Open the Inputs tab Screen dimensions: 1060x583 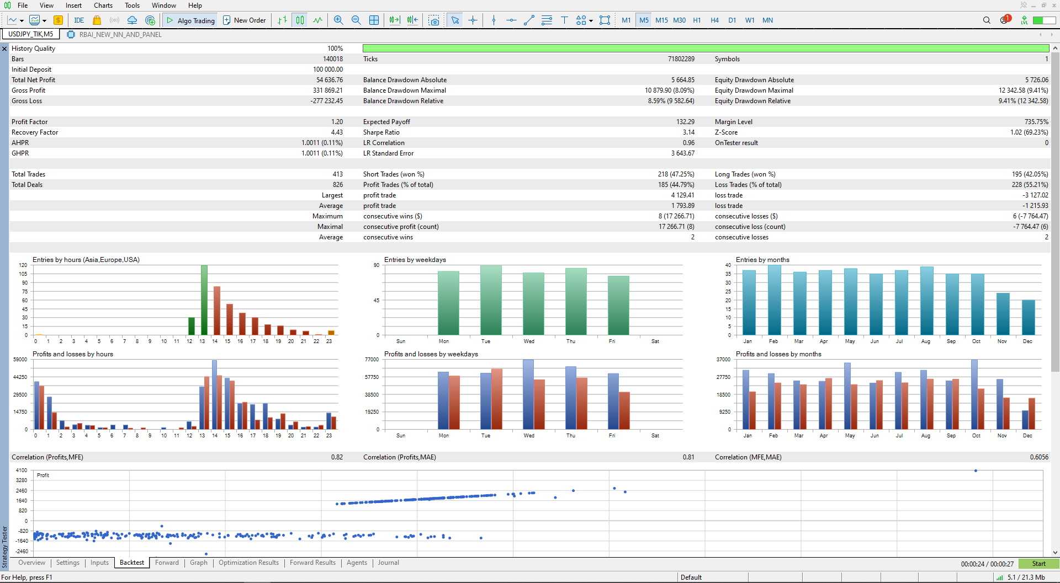[x=99, y=563]
